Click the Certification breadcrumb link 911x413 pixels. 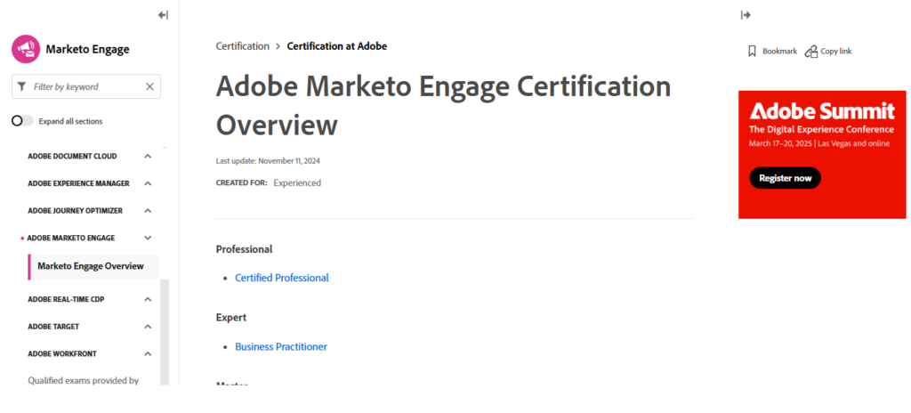pos(242,46)
